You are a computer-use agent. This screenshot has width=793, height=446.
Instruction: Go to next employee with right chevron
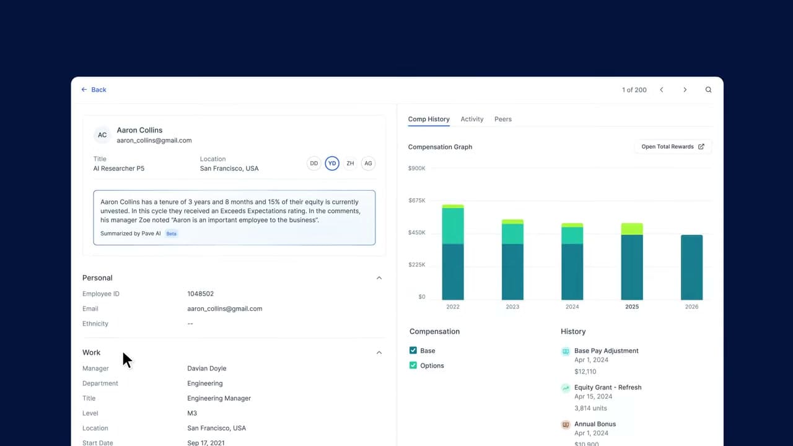click(685, 90)
